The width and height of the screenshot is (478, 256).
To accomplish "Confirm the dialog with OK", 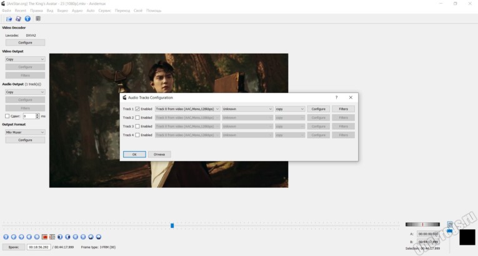I will [x=134, y=154].
